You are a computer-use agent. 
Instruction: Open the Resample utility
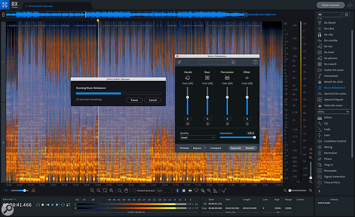327,171
